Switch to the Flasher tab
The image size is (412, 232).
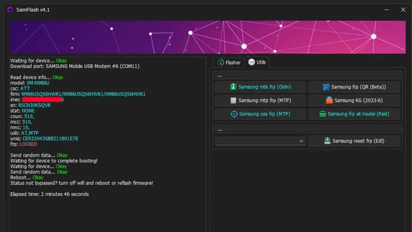click(x=228, y=62)
